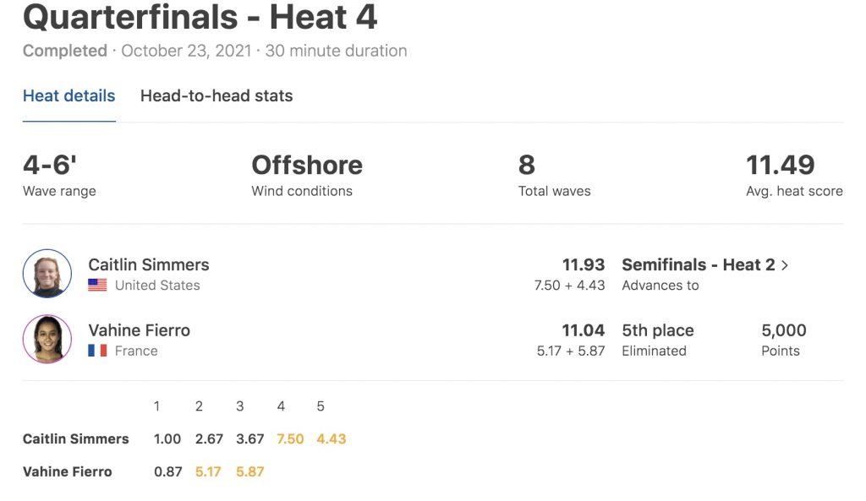Select Vahine Fierro's highlighted 5.87 wave score
Screen dimensions: 866x501
click(250, 471)
